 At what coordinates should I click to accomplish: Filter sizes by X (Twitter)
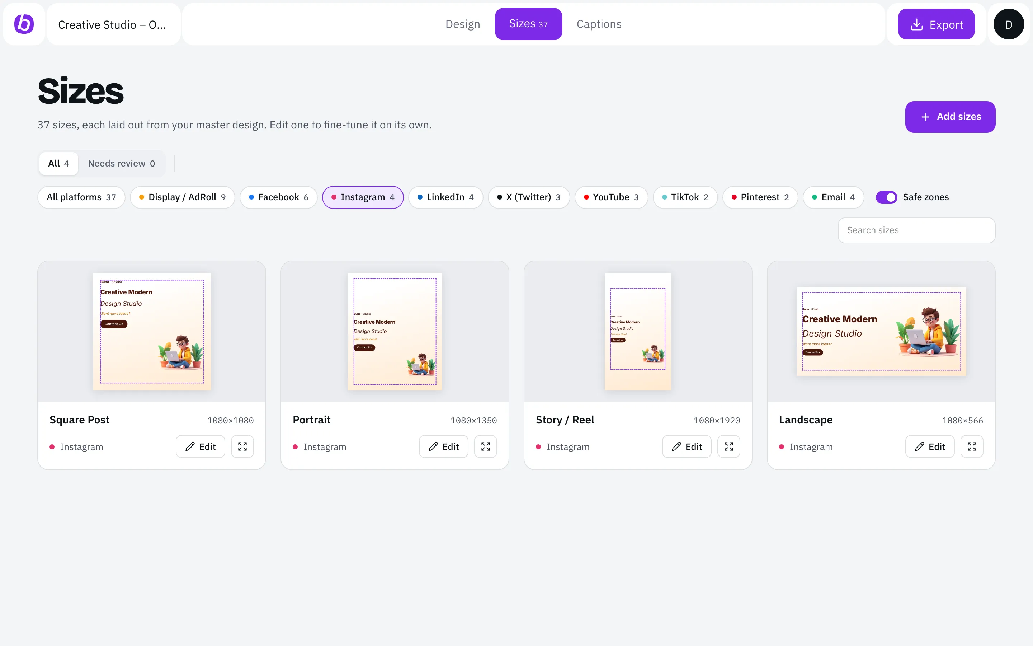(x=528, y=197)
